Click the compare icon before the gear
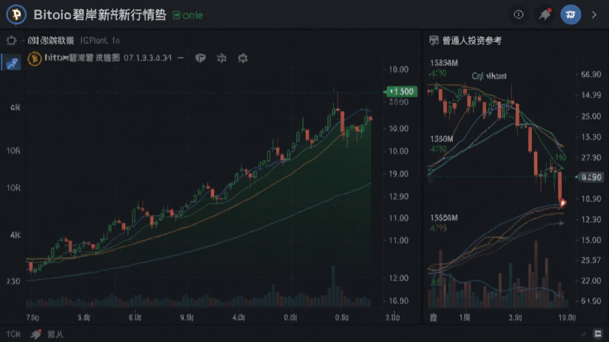This screenshot has height=342, width=609. [x=221, y=58]
